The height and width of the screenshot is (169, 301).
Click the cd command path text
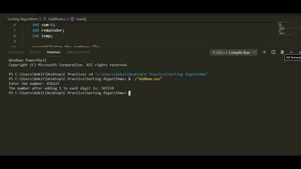[151, 74]
